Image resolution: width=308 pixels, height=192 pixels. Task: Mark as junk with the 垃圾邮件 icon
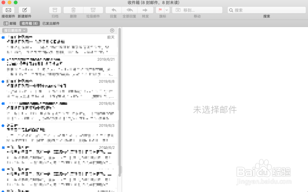93,10
